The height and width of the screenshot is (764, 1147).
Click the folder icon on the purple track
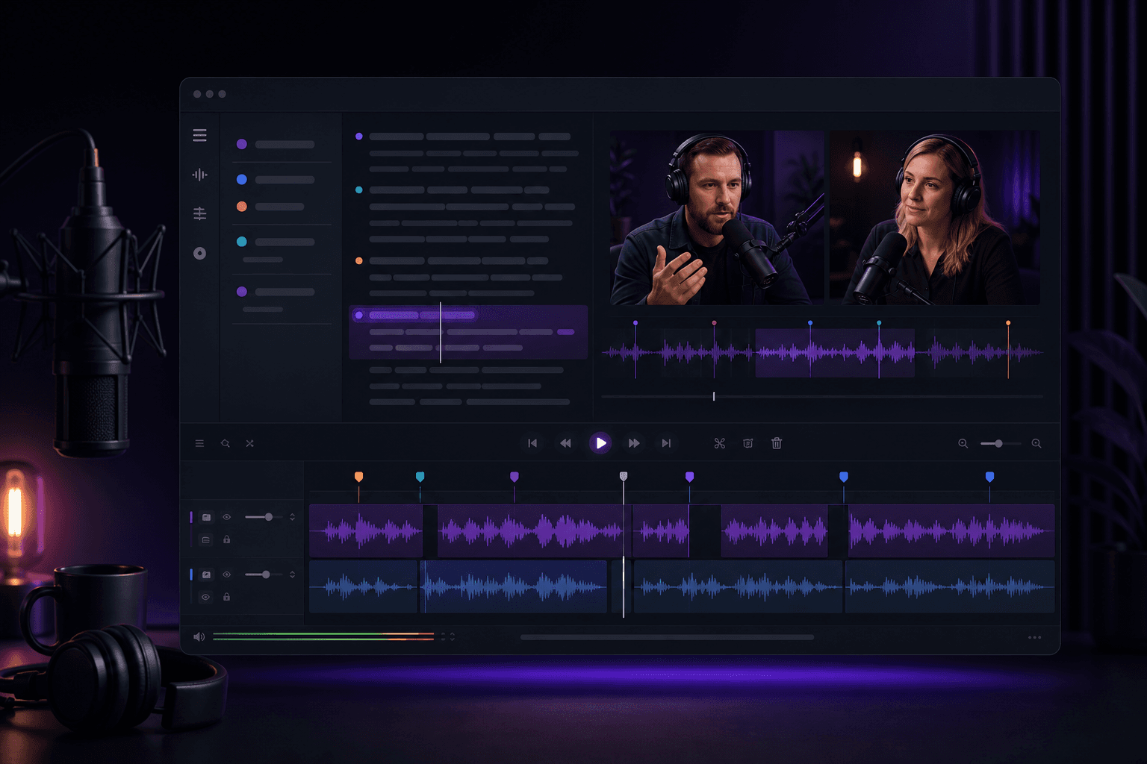point(206,539)
